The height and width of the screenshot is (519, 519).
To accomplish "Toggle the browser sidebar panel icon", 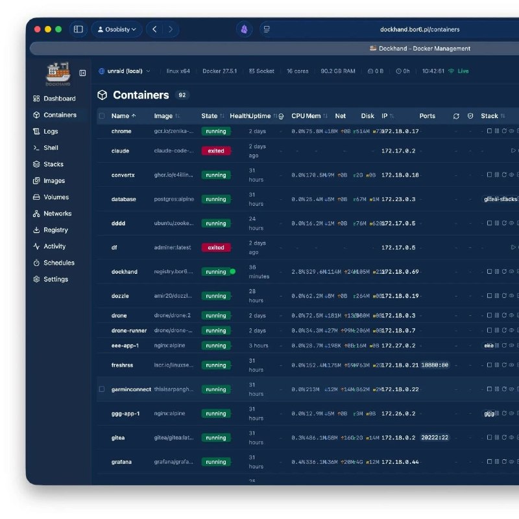I will click(78, 29).
